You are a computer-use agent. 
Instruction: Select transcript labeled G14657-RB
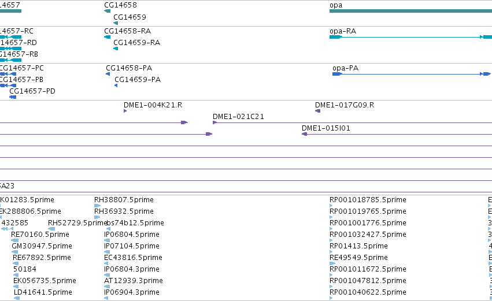19,54
